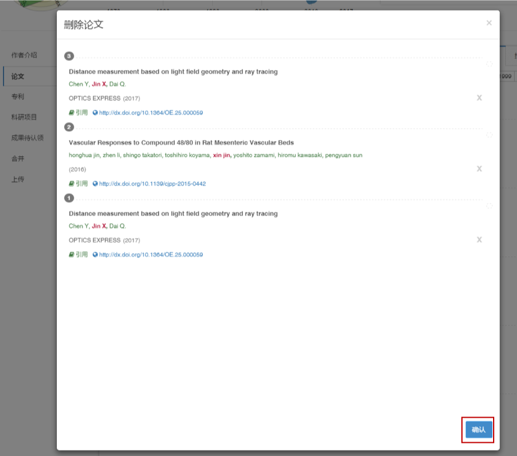The width and height of the screenshot is (517, 456).
Task: Click the 引用 cite icon under paper 1
Action: click(x=78, y=254)
